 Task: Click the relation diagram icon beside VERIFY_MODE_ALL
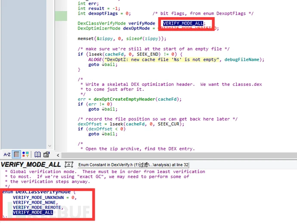tap(69, 164)
